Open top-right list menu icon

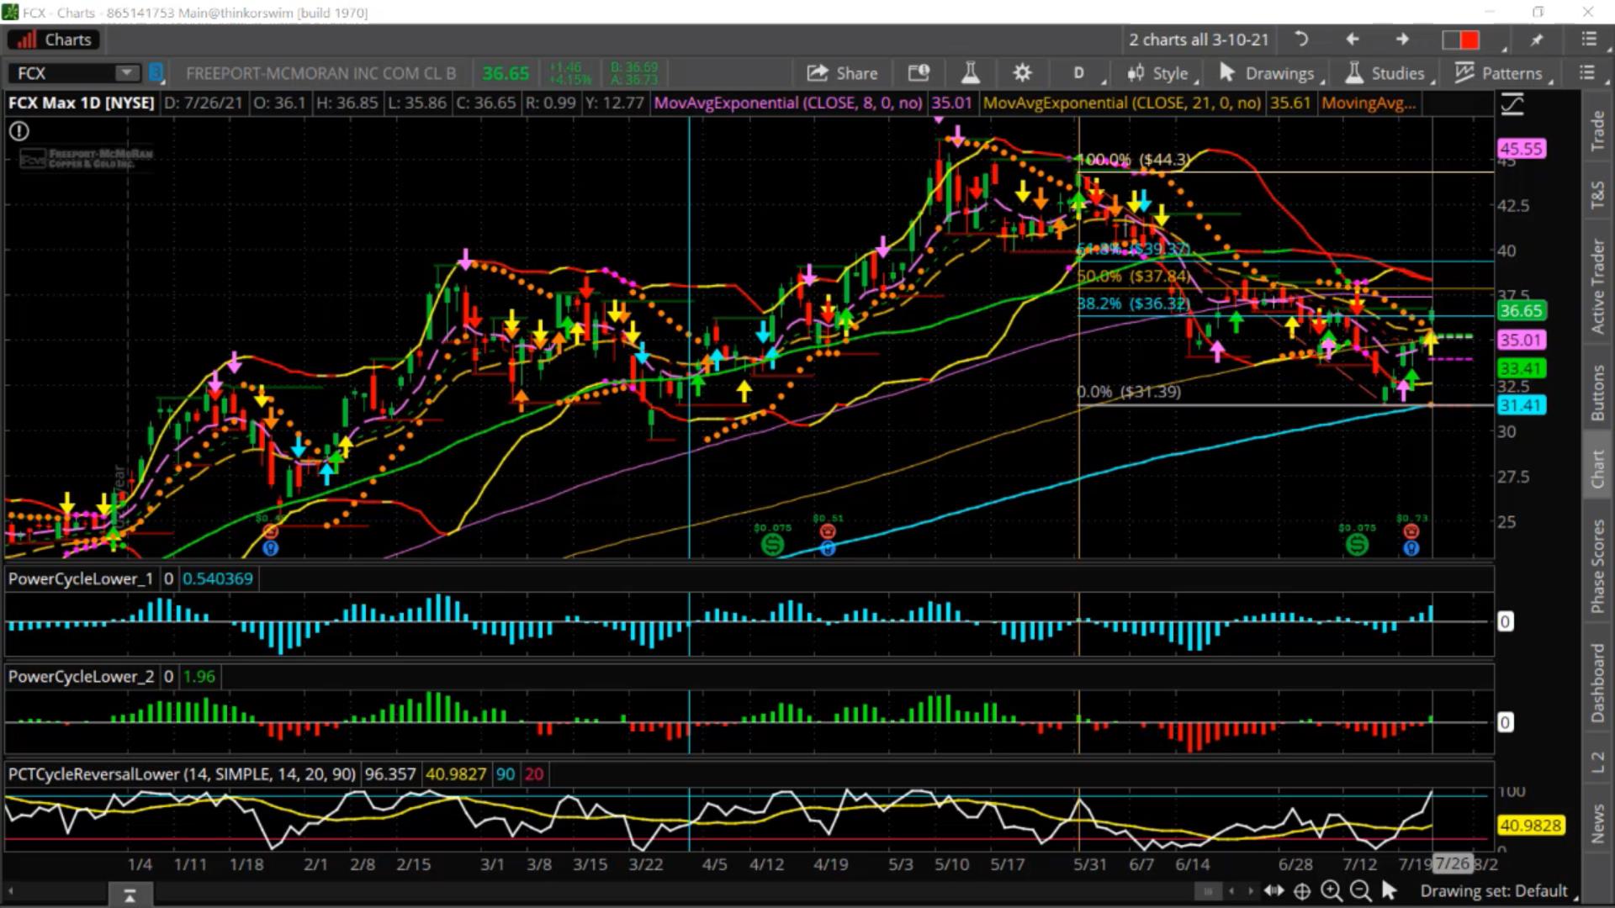pos(1588,40)
